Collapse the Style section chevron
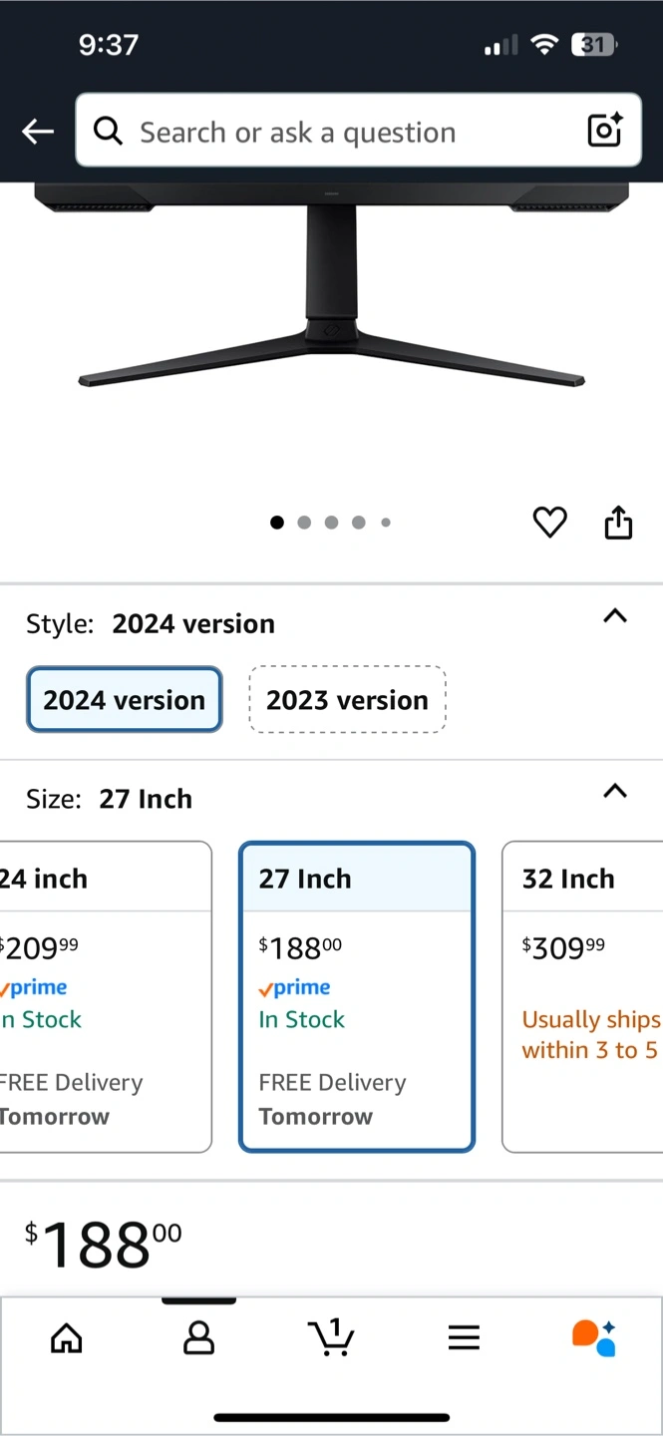 coord(615,616)
